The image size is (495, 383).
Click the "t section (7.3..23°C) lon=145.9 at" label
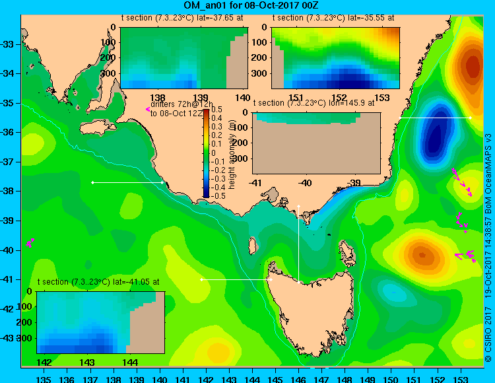point(313,103)
